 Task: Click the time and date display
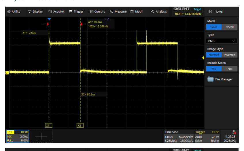coord(230,139)
